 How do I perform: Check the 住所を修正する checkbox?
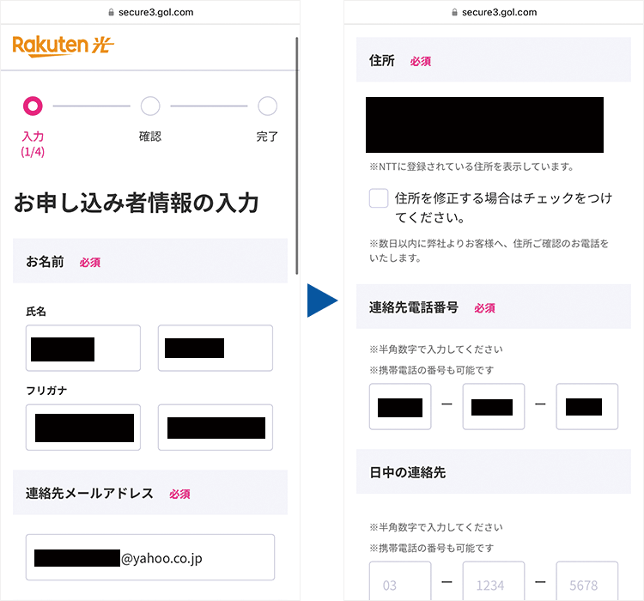pos(379,198)
